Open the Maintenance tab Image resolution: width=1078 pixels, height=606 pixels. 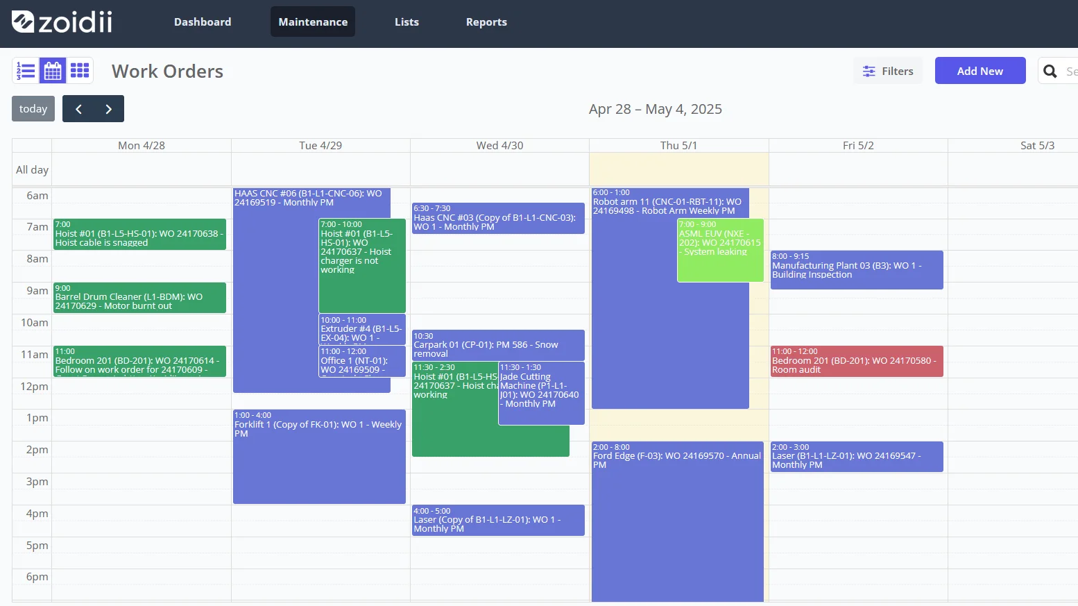[x=313, y=22]
